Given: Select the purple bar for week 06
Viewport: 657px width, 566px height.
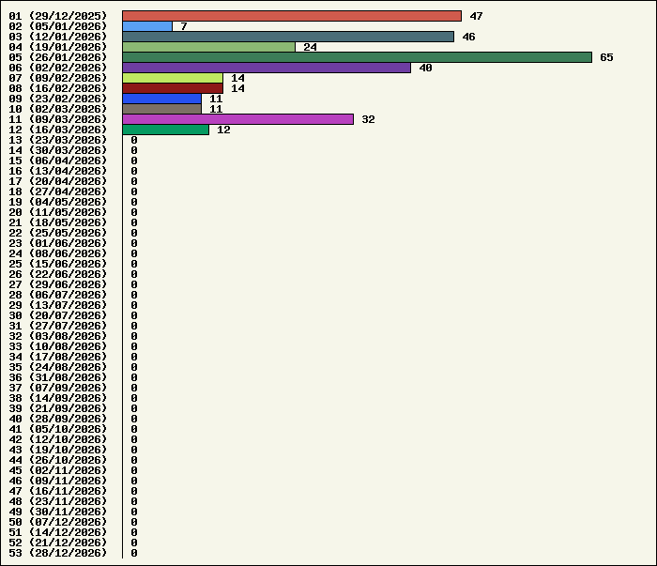Looking at the screenshot, I should pyautogui.click(x=267, y=68).
